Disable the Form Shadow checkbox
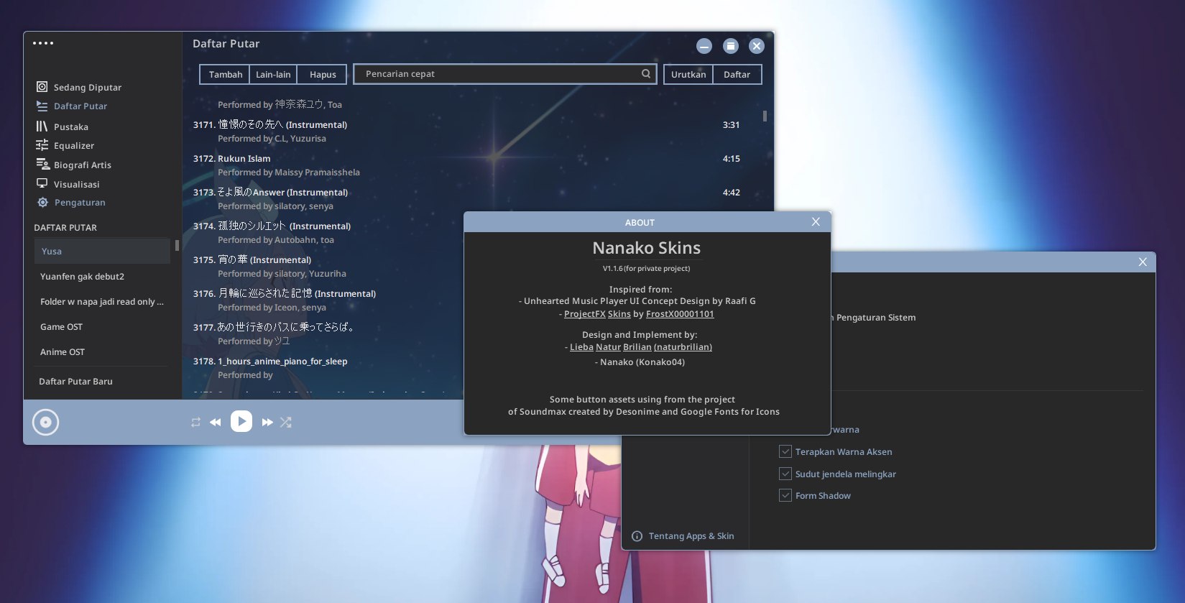The image size is (1185, 603). point(785,496)
